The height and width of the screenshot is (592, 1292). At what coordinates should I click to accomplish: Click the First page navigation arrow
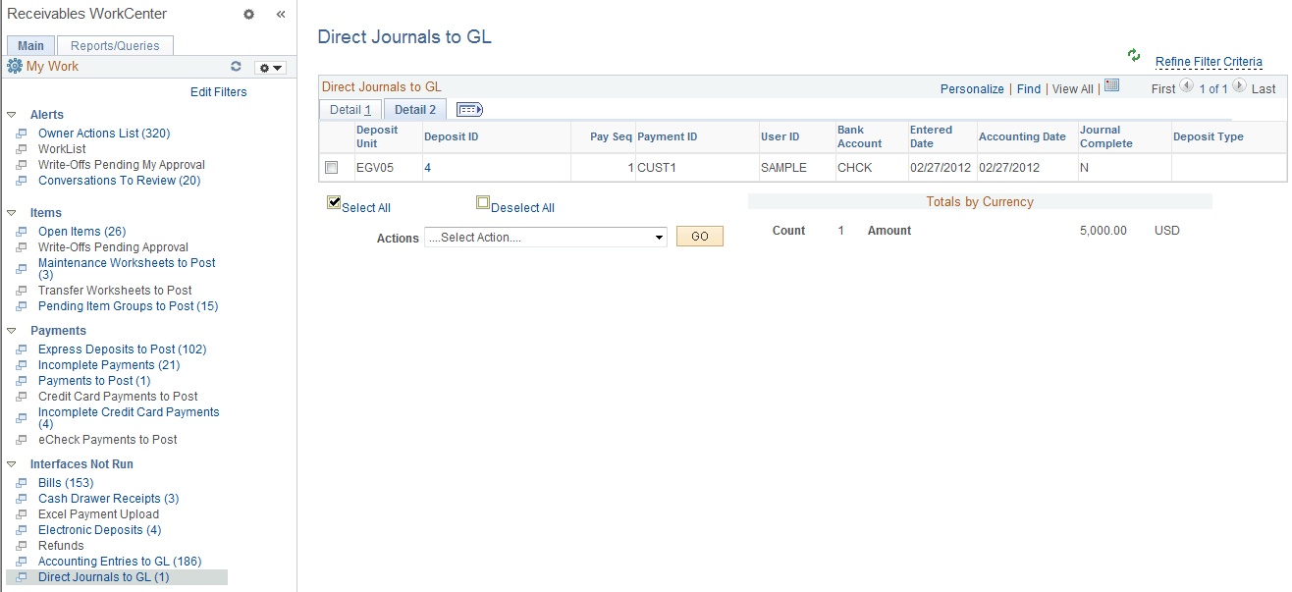(x=1188, y=87)
